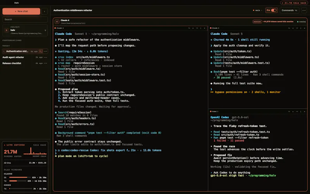
Task: Select the Claude 5 pane tab
Action: click(215, 28)
